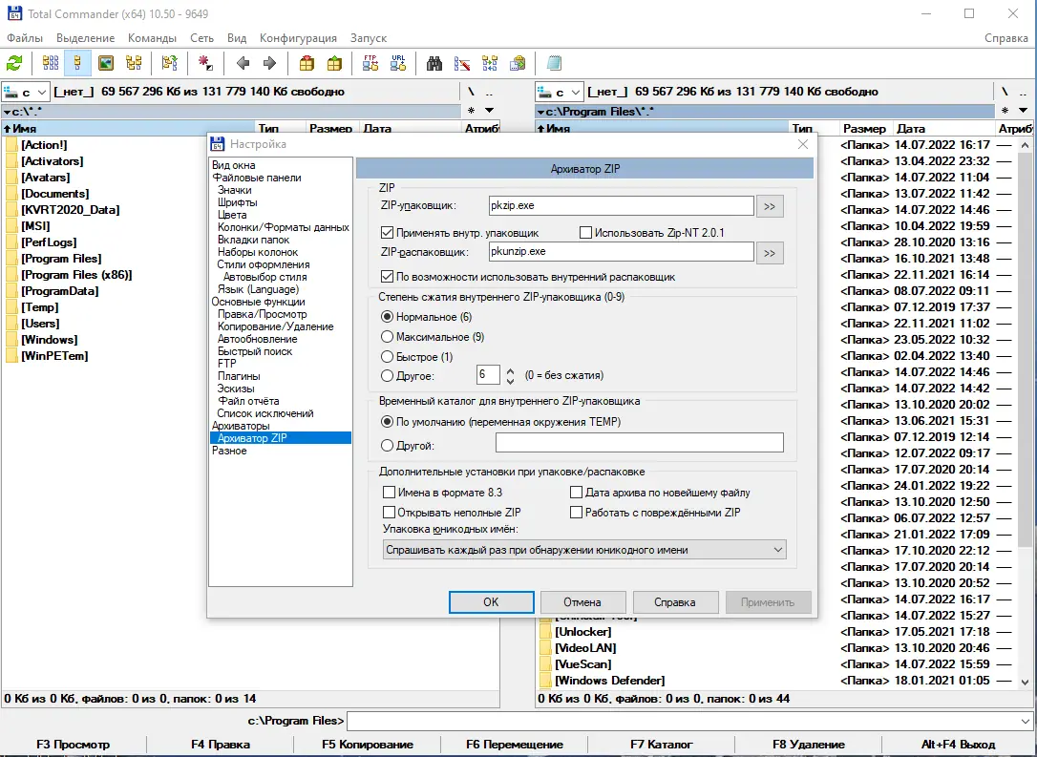Expand the command line history dropdown
Image resolution: width=1037 pixels, height=757 pixels.
(1026, 721)
